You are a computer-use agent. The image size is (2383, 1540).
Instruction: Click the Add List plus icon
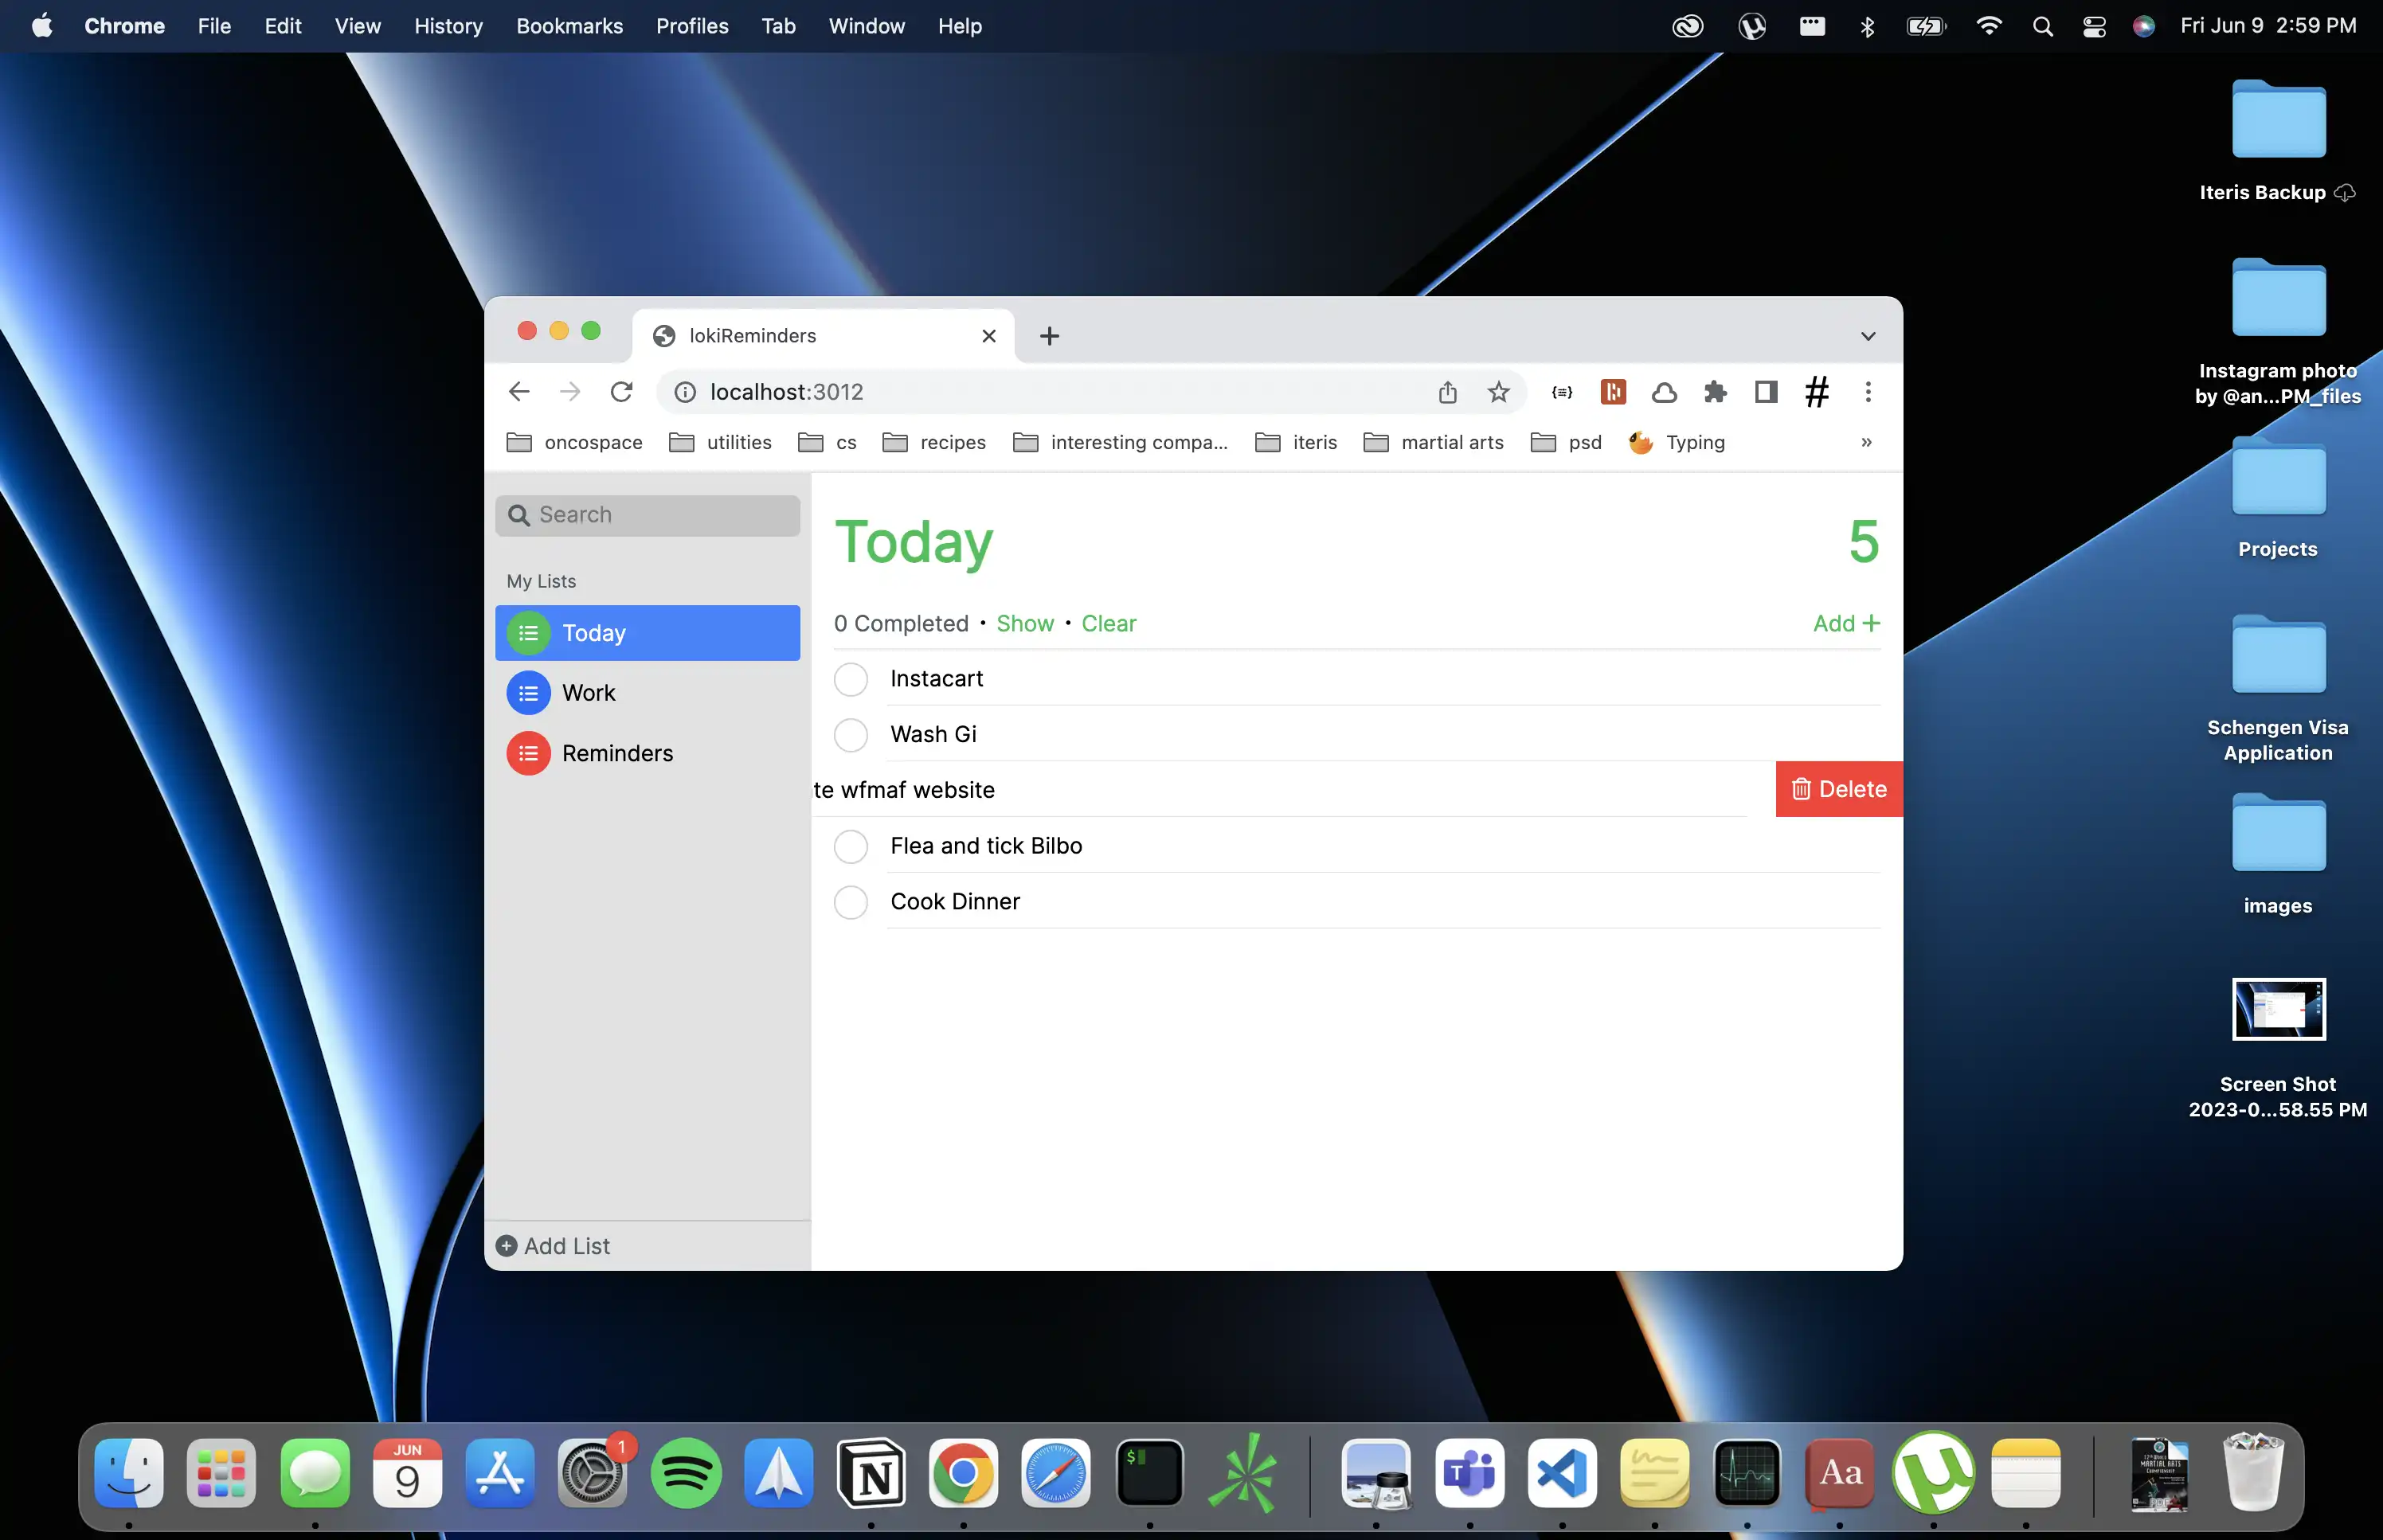click(507, 1245)
